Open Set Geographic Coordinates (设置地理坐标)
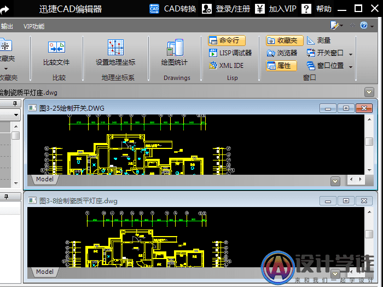 pyautogui.click(x=115, y=53)
